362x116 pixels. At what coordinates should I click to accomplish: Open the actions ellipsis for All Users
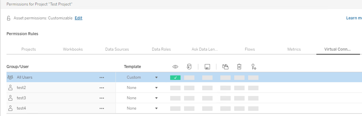point(102,77)
